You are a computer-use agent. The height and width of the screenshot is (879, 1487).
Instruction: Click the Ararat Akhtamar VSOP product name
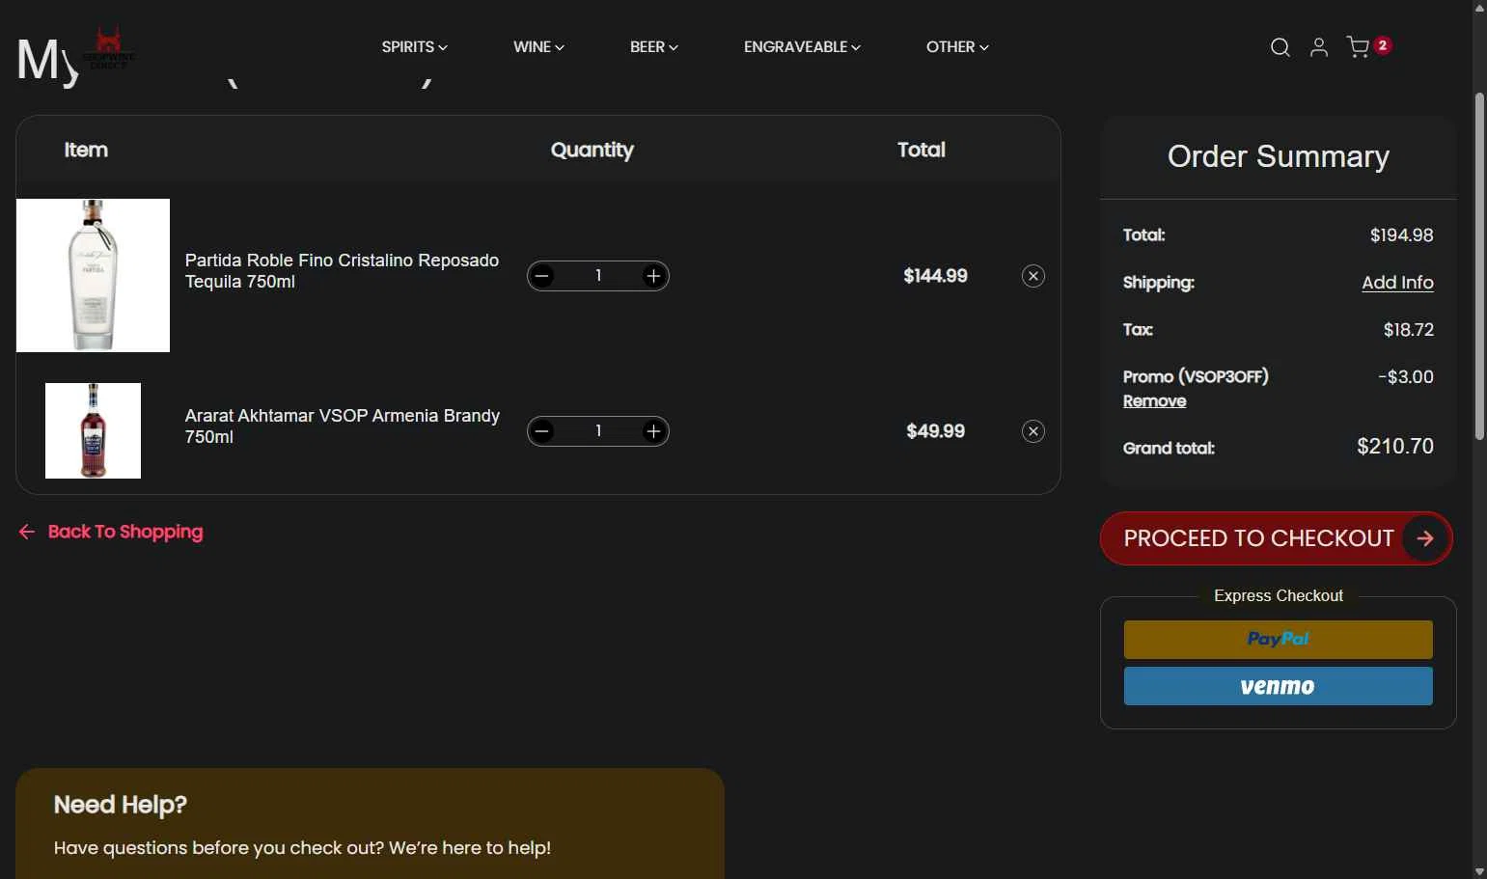343,426
